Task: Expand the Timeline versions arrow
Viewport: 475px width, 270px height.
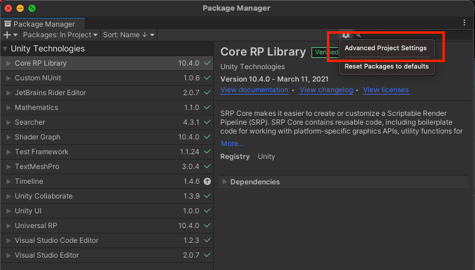Action: pyautogui.click(x=8, y=181)
